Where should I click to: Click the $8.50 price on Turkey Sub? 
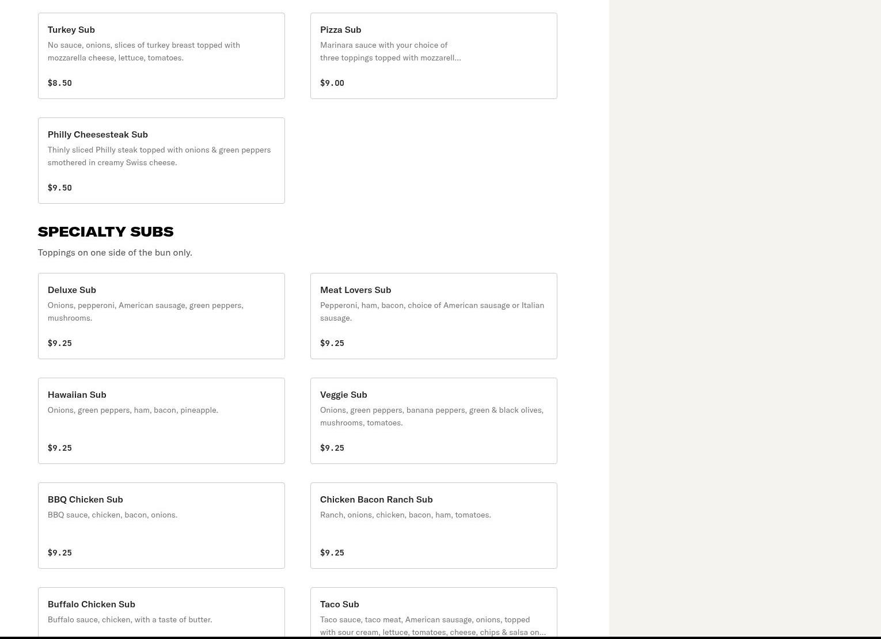(60, 83)
